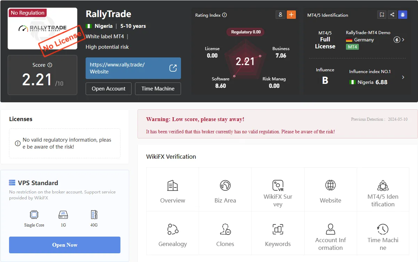Expand the RallyTrade-MT4 Demo server row
The image size is (418, 262).
(403, 40)
